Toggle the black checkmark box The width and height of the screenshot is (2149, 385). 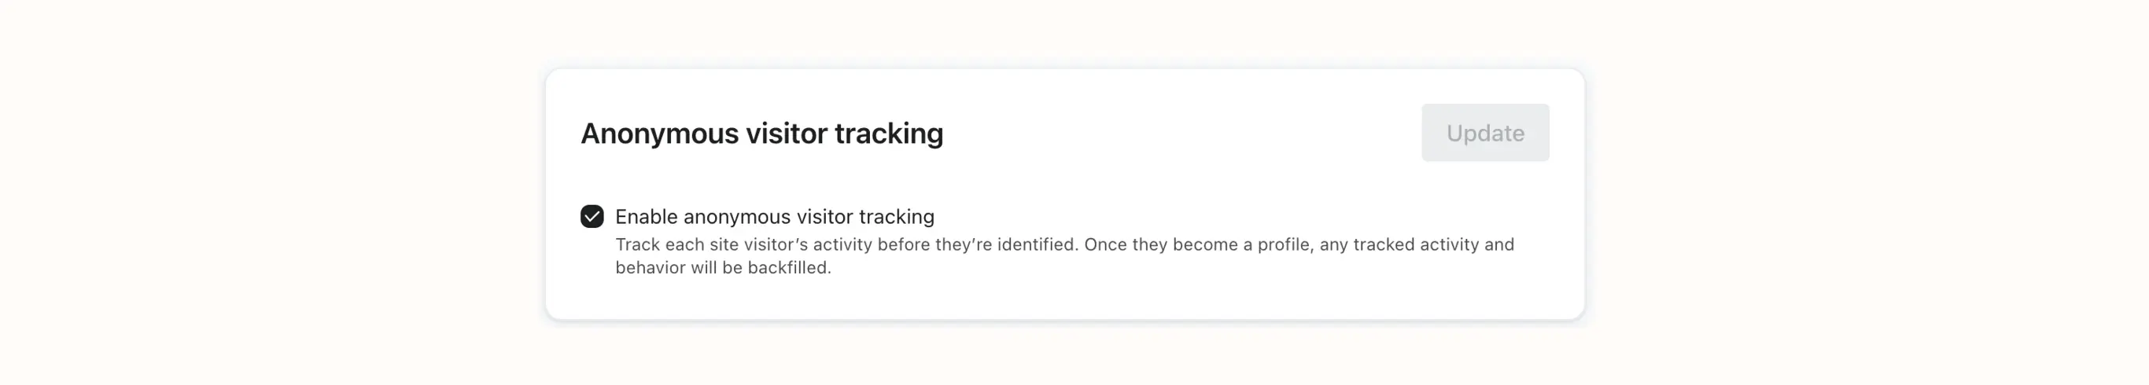pyautogui.click(x=592, y=217)
